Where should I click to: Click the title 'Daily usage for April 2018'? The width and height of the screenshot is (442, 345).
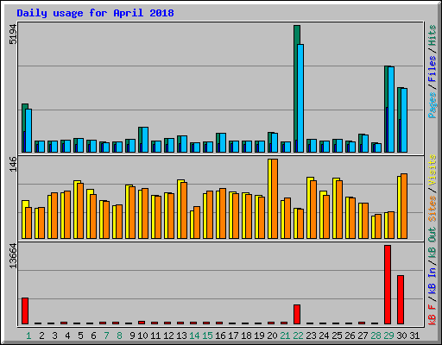(x=95, y=13)
